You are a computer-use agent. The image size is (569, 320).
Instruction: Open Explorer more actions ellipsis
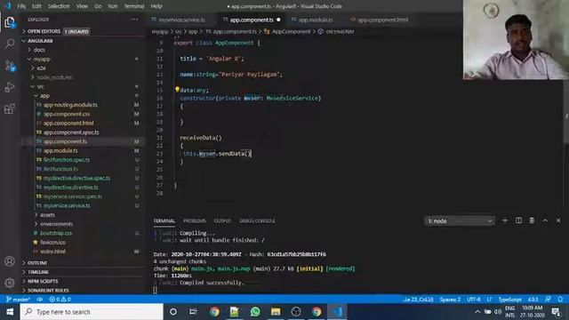(134, 20)
